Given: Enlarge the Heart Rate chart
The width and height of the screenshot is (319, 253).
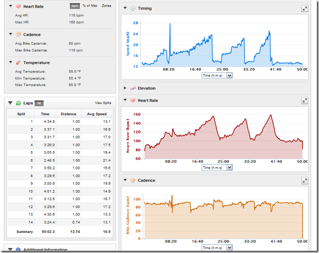Looking at the screenshot, I should 305,100.
